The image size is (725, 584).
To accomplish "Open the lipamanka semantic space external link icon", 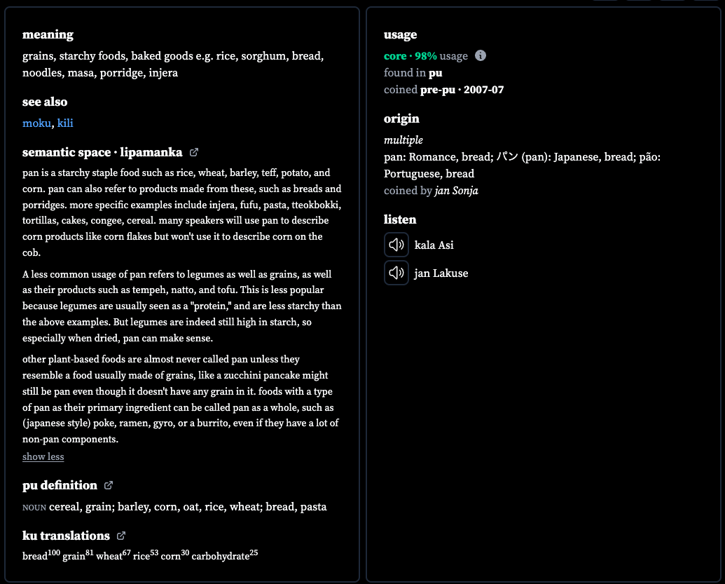I will [x=194, y=152].
